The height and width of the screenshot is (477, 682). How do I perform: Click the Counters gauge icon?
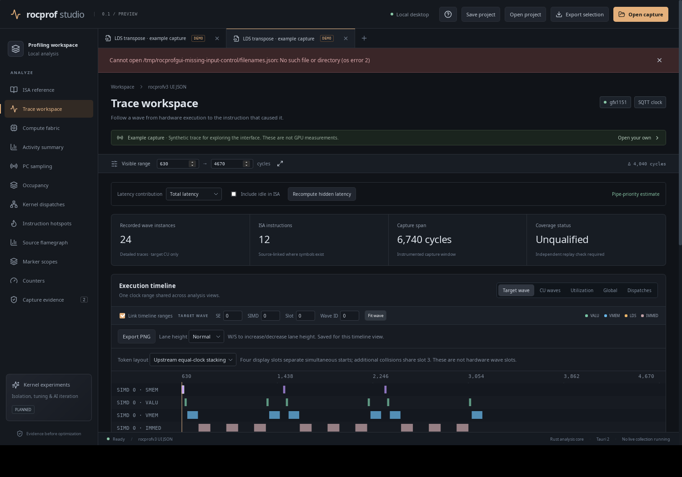pos(14,281)
